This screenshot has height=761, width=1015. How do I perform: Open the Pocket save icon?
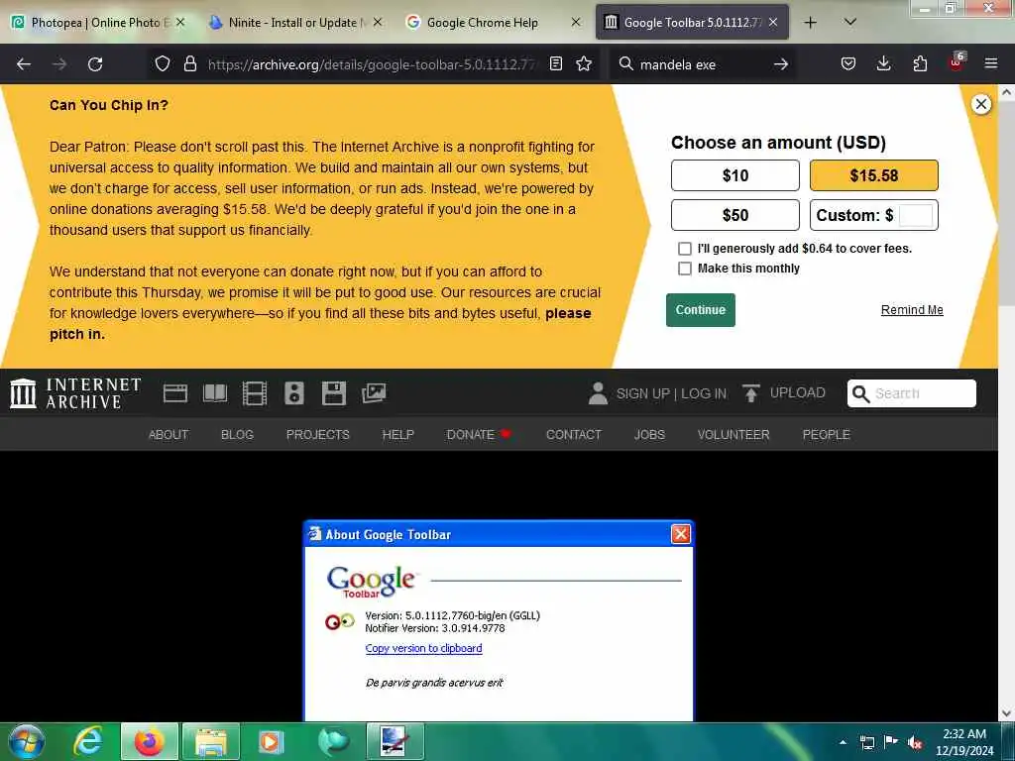[848, 63]
